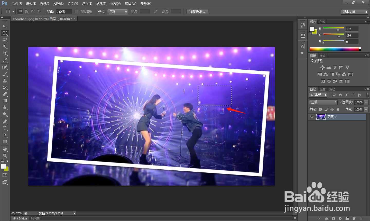
Task: Enable the 消除锯齿 anti-alias checkbox
Action: tap(76, 12)
